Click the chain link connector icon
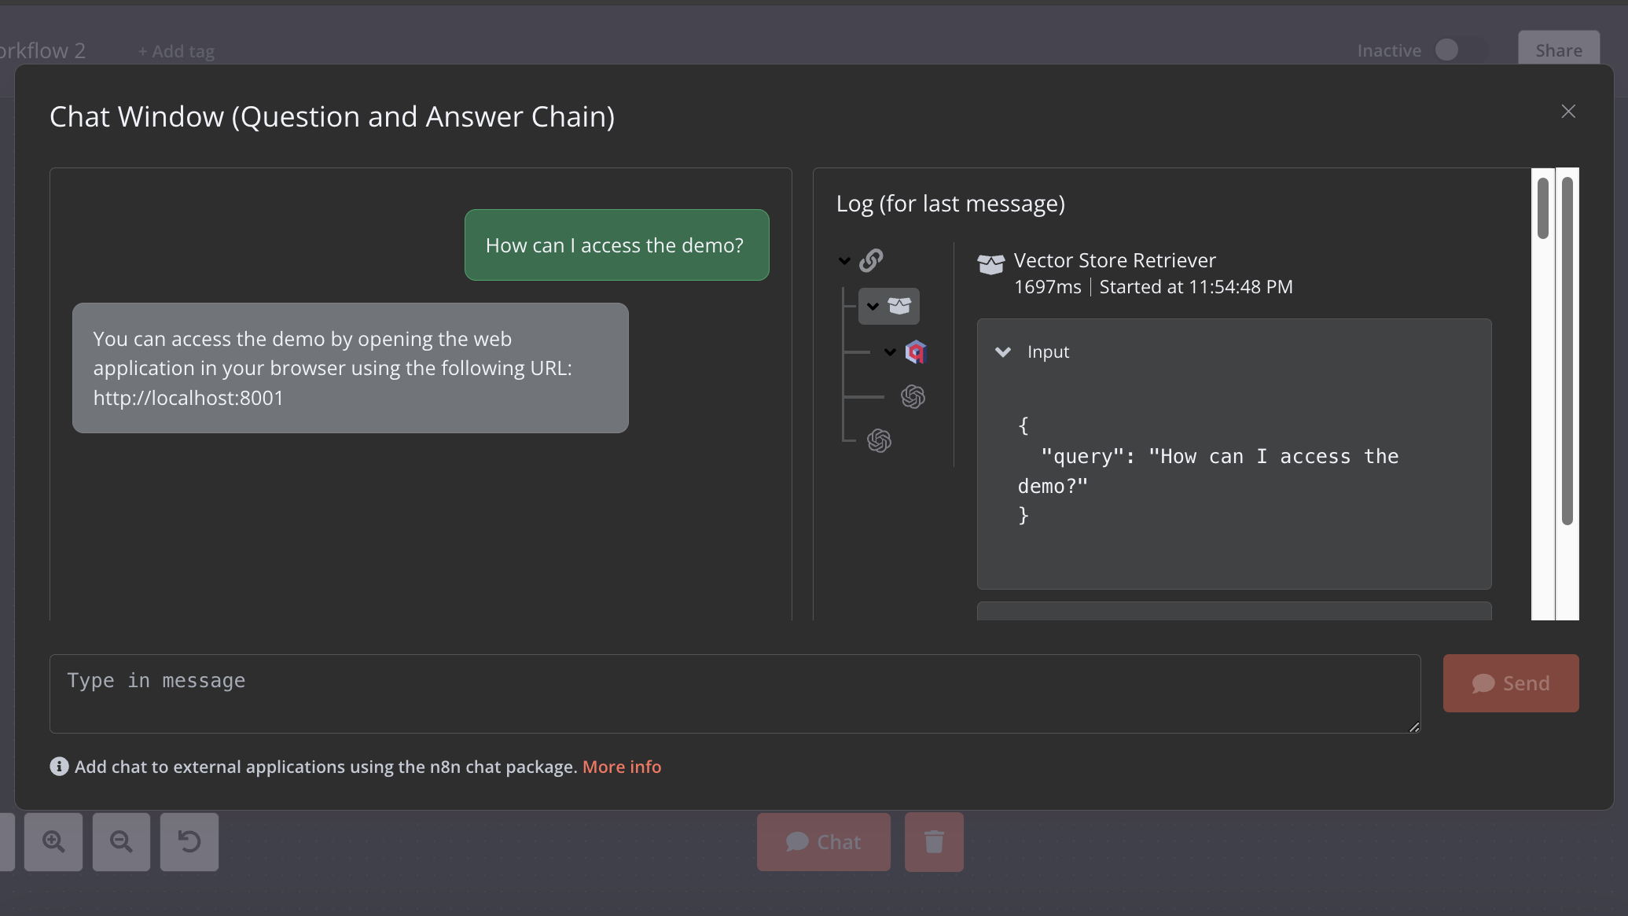 871,259
